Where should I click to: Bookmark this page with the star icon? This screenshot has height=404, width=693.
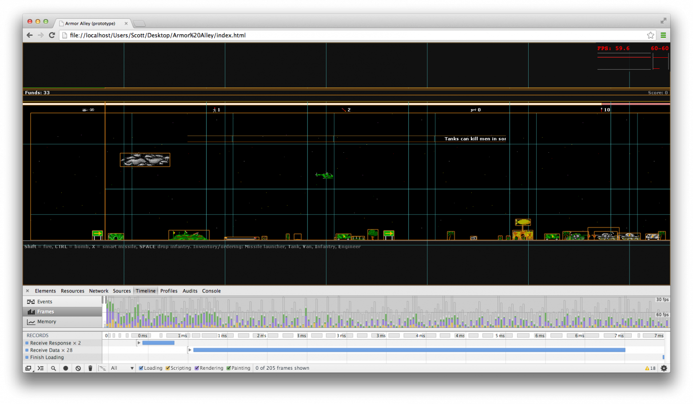click(x=650, y=35)
